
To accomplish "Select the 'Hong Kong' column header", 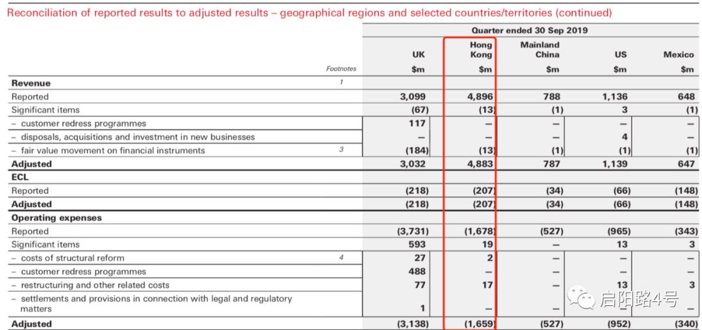I will (481, 49).
